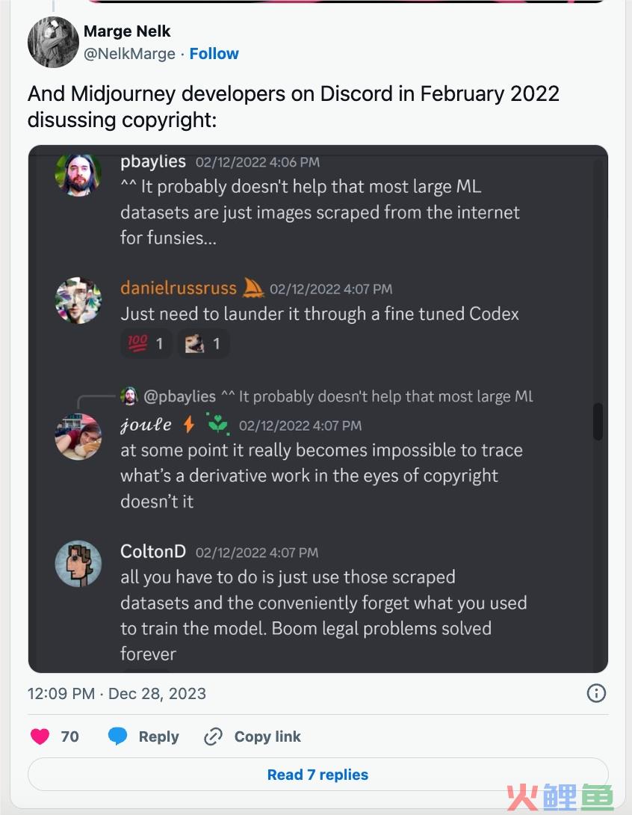Click the Copy link chain icon
Viewport: 632px width, 815px height.
[214, 736]
